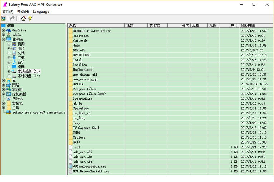
Task: Click the Windows folder icon in list
Action: click(70, 137)
